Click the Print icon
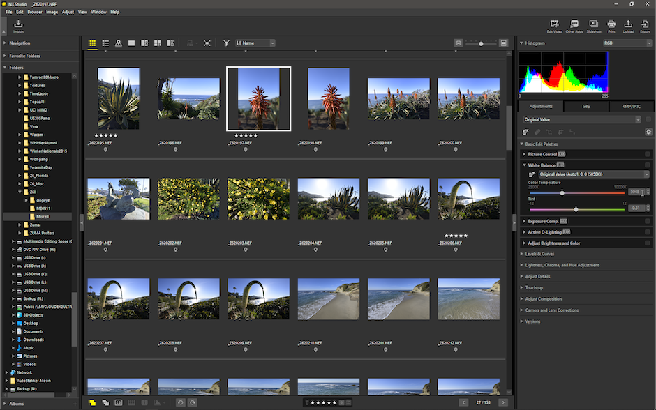Image resolution: width=656 pixels, height=410 pixels. [611, 26]
